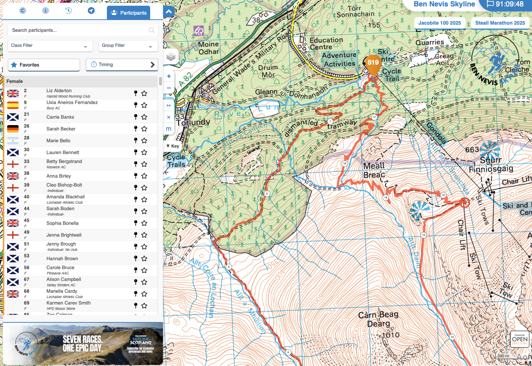532x366 pixels.
Task: Toggle the star for Lauren Bennett
Action: click(144, 152)
